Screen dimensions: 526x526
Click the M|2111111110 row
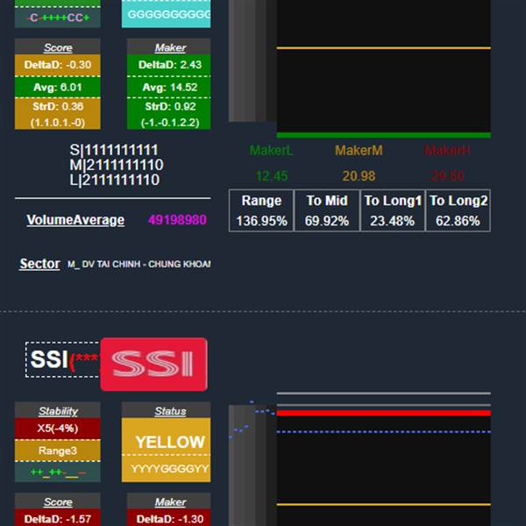(117, 165)
